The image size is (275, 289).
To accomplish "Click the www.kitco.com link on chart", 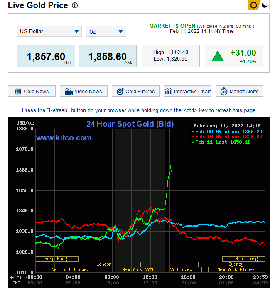I will pos(64,138).
